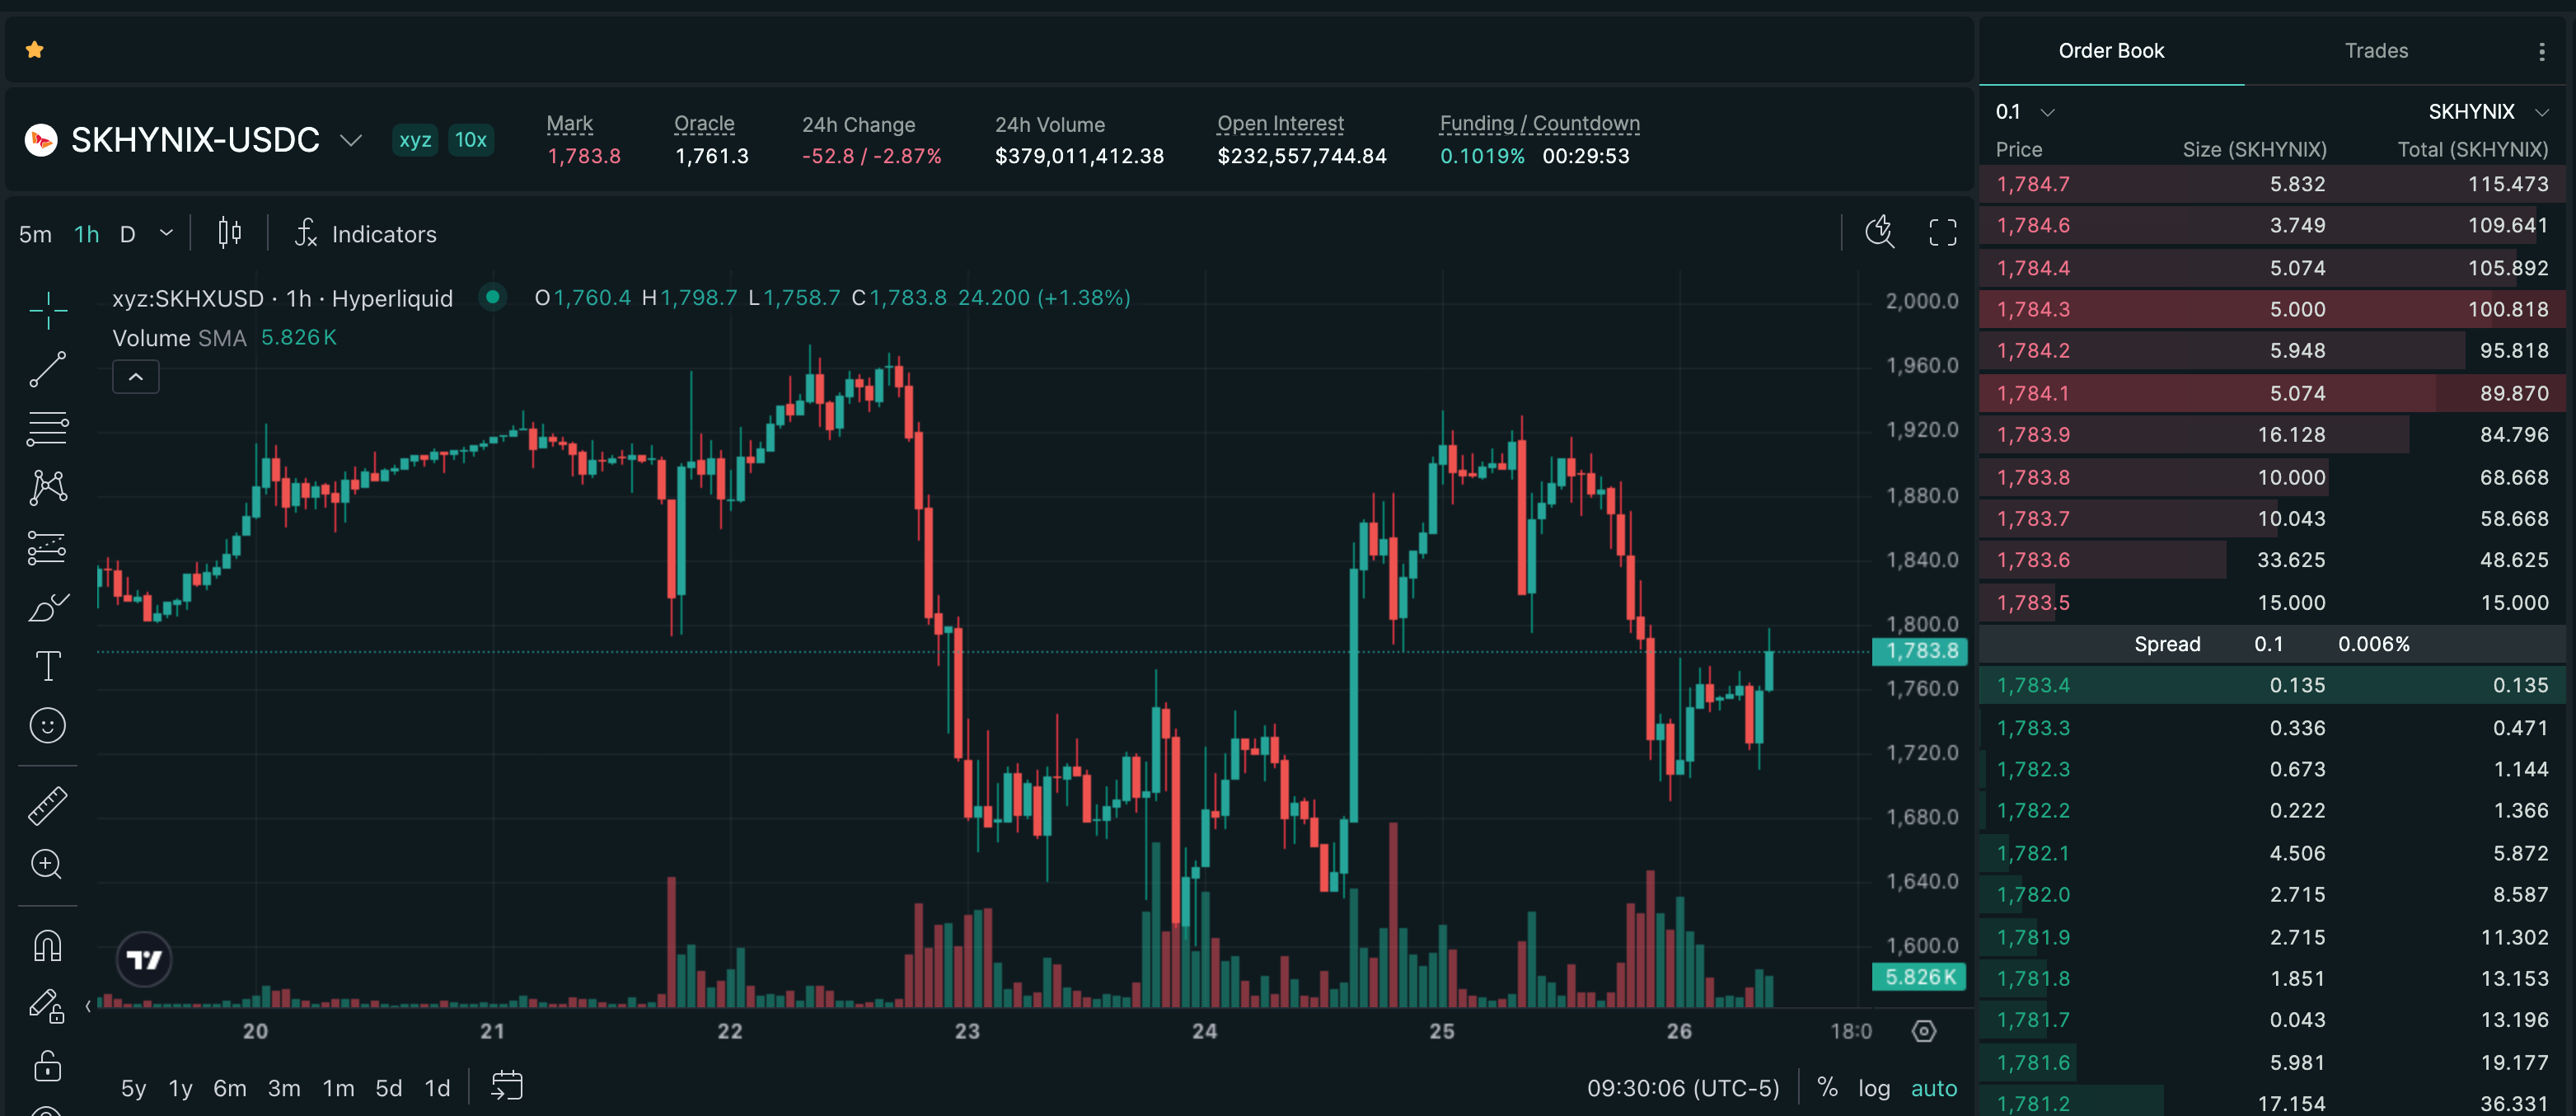This screenshot has width=2576, height=1116.
Task: Open the Indicators menu
Action: (x=366, y=234)
